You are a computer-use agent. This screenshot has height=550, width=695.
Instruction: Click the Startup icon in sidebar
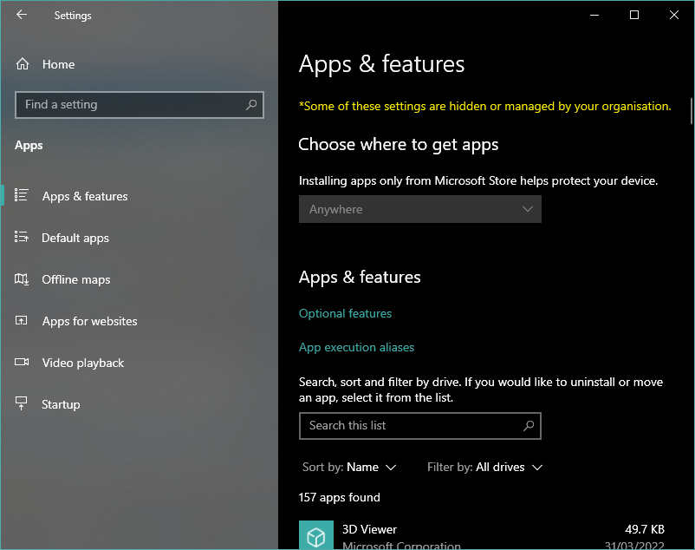pyautogui.click(x=23, y=404)
